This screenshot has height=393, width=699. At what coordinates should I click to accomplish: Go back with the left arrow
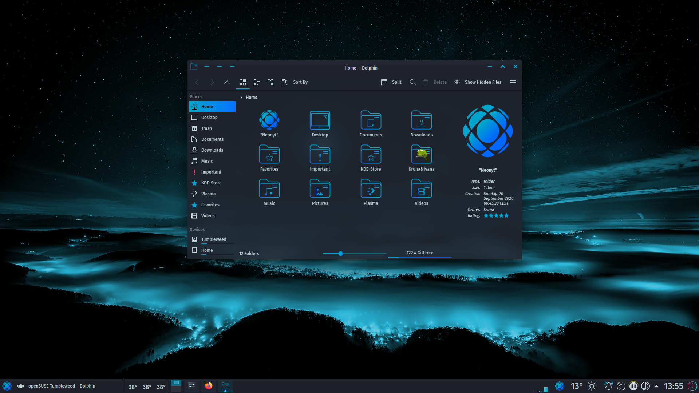tap(197, 82)
